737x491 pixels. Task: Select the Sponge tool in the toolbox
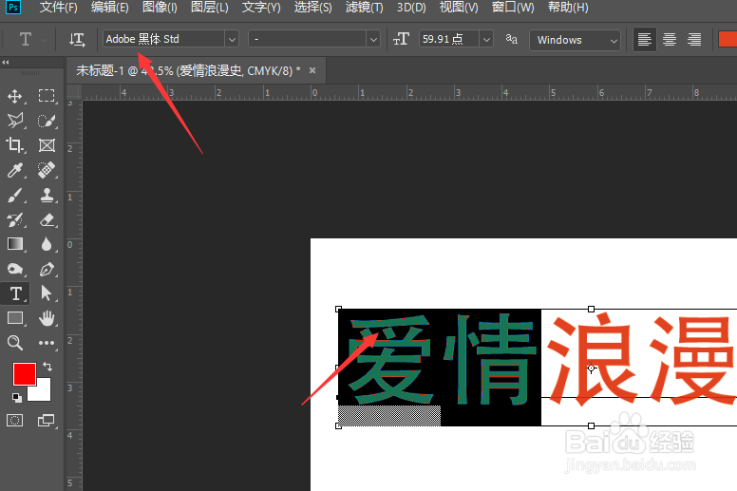tap(15, 269)
